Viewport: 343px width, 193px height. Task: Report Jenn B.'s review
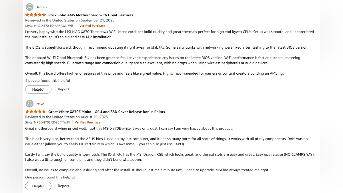tap(63, 89)
